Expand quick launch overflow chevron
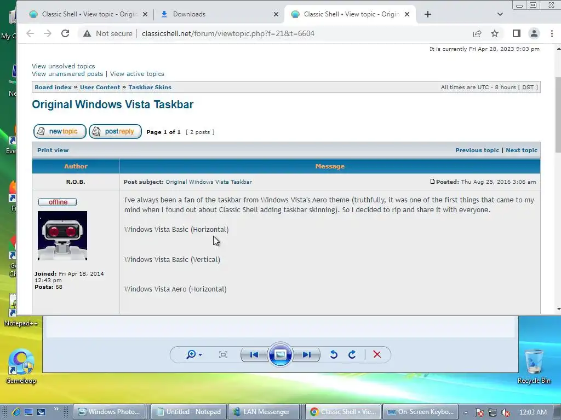This screenshot has height=420, width=561. click(56, 409)
